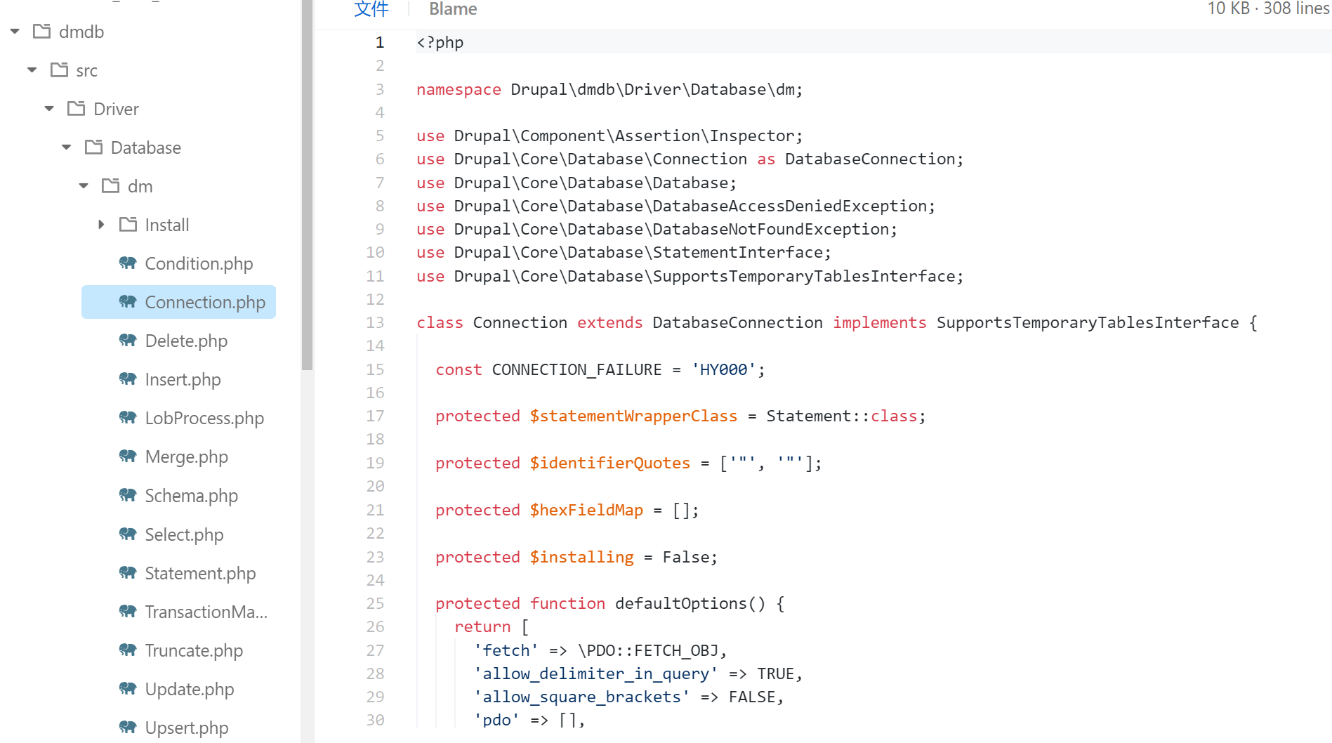Click the PHP icon beside Delete.php
This screenshot has height=743, width=1332.
[x=128, y=341]
